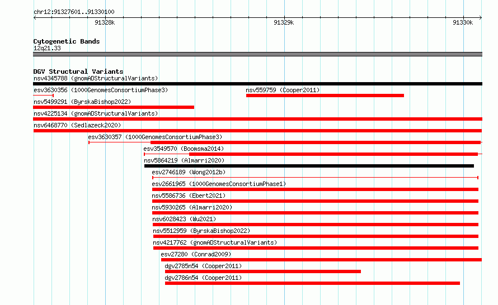Click the red bar under nsv5499291
498x305 pixels.
click(x=114, y=107)
